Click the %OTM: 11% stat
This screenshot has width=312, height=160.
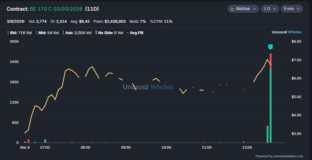point(161,21)
